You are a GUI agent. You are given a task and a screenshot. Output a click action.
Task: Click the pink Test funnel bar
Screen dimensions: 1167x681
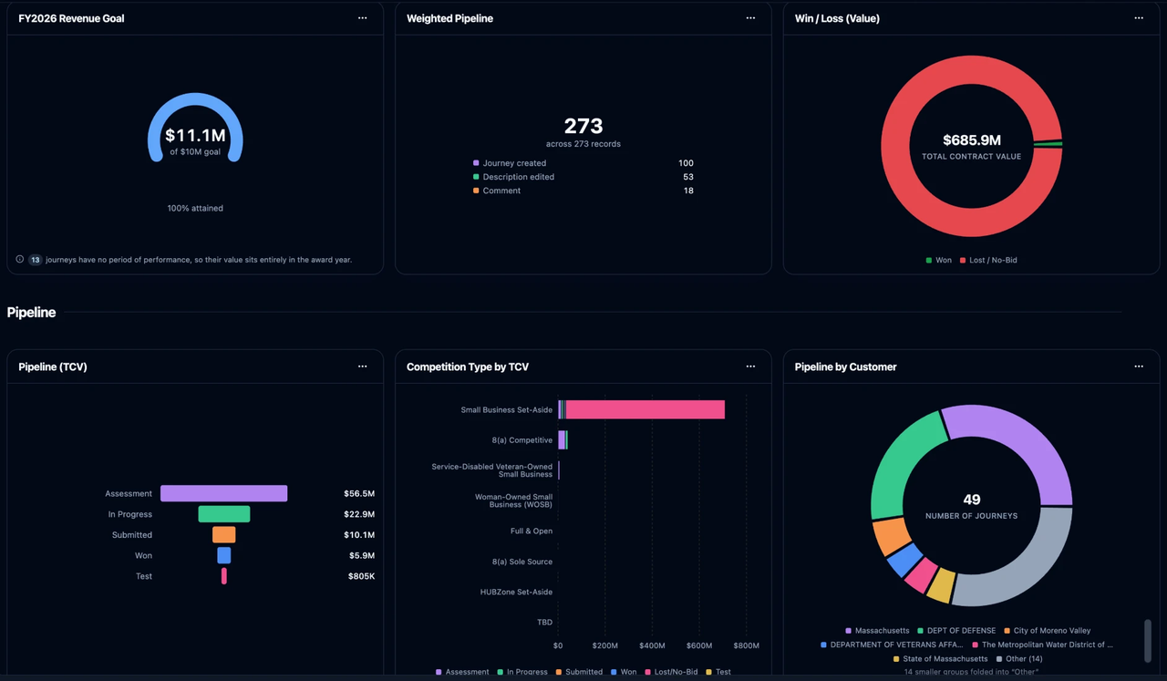click(x=223, y=576)
